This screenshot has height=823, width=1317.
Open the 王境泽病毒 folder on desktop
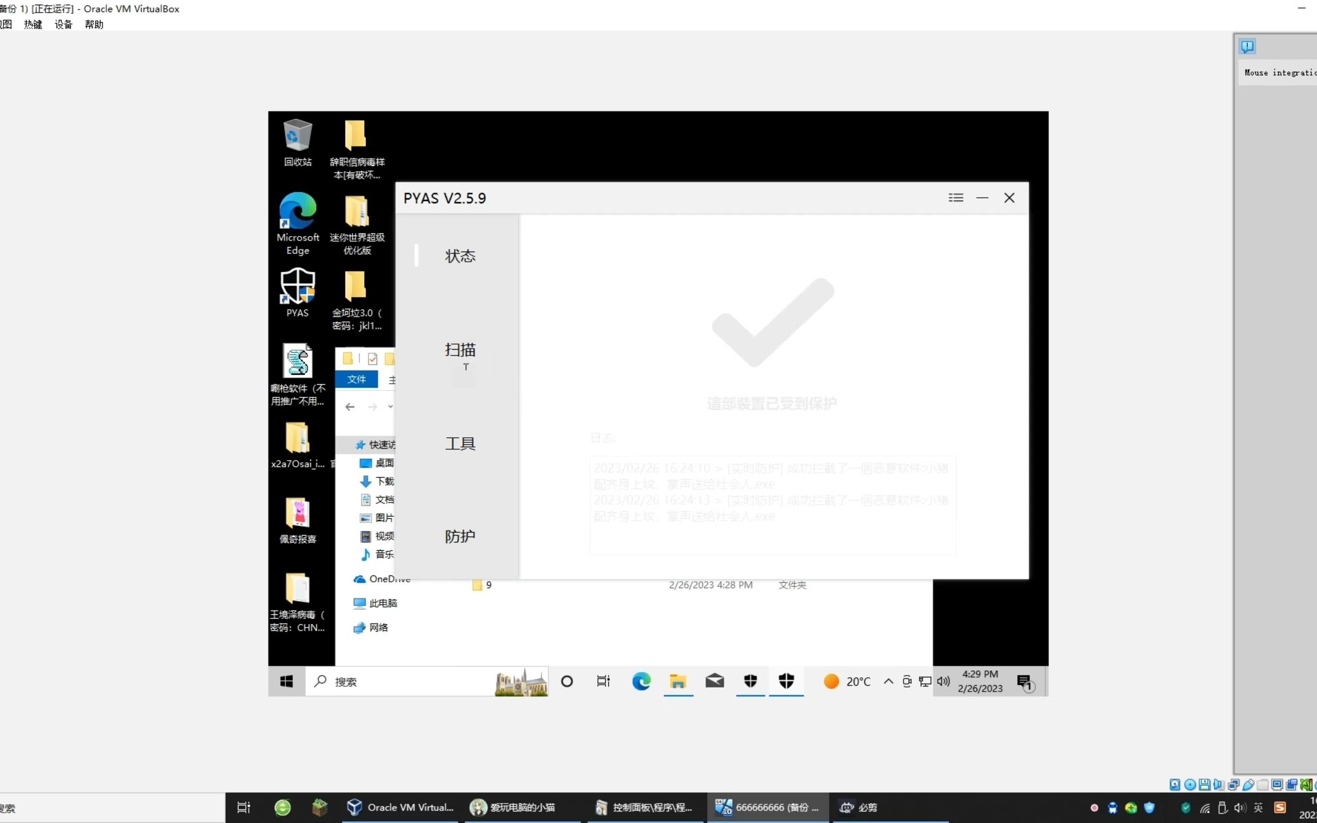pos(297,602)
